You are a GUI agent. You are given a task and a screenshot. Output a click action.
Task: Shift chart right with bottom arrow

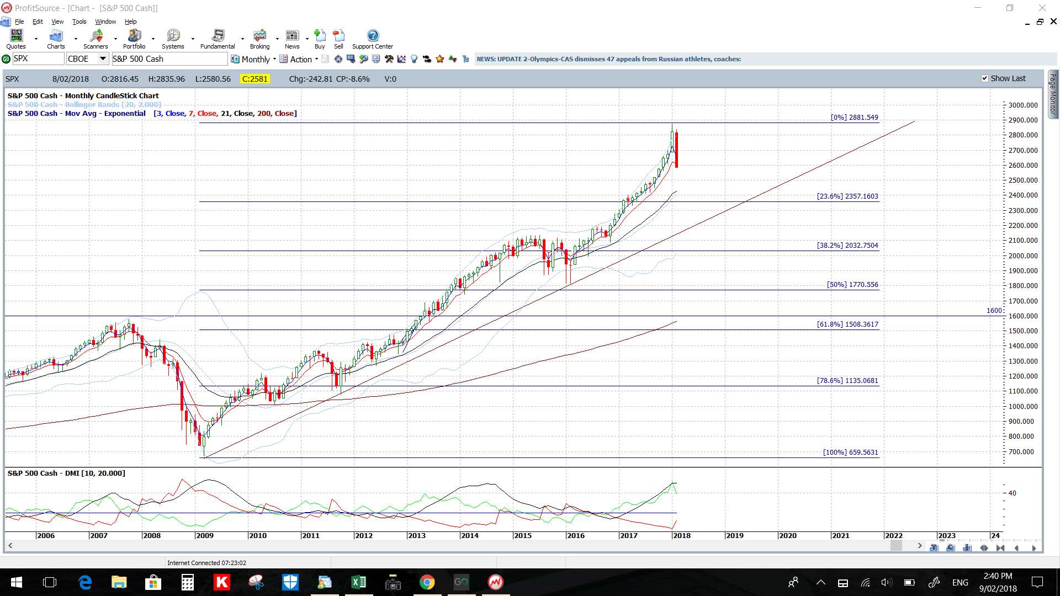click(x=1034, y=548)
